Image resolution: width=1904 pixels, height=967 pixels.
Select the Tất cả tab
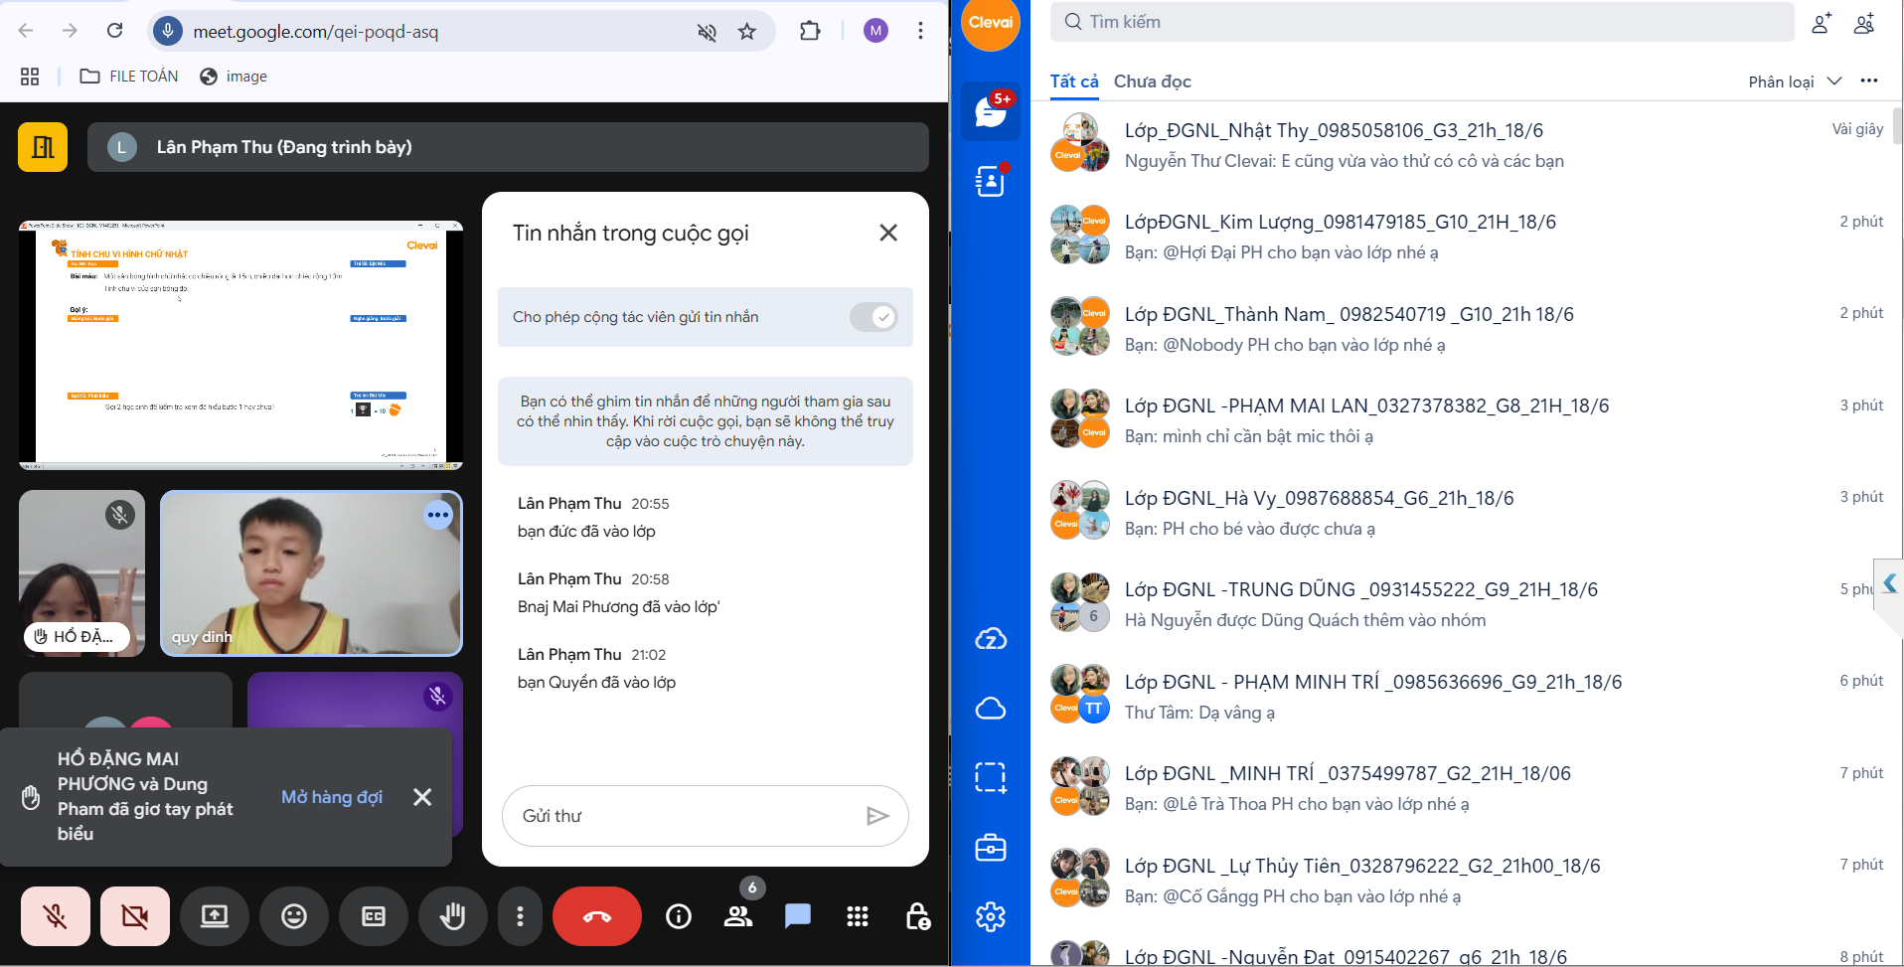1074,81
